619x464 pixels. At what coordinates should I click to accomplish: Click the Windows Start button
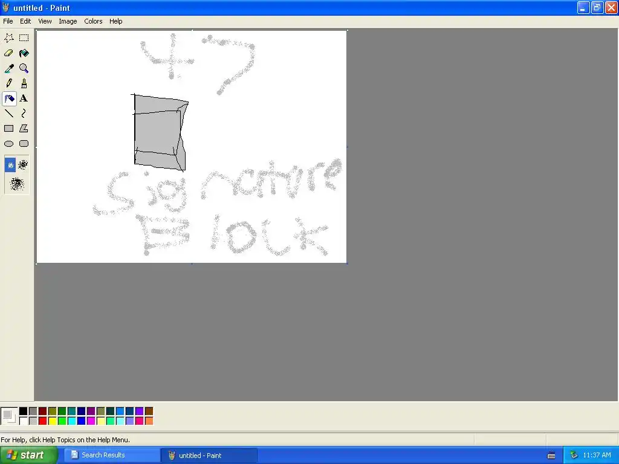[x=28, y=455]
